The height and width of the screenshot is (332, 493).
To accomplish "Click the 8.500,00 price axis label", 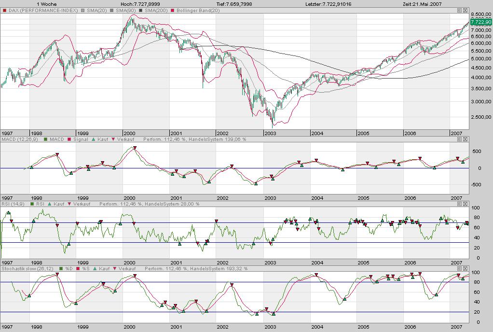I will point(481,14).
